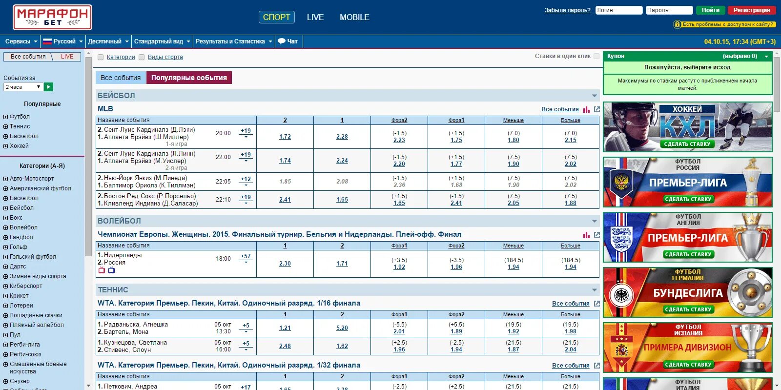Click red TV broadcast icon under Россия
This screenshot has width=781, height=390.
pos(102,270)
